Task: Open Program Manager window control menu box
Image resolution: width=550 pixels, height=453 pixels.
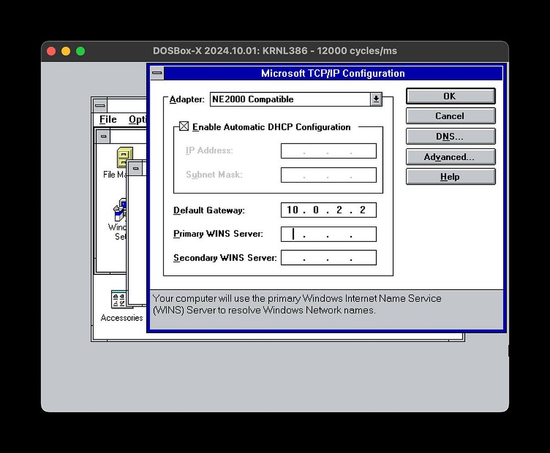Action: click(x=100, y=105)
